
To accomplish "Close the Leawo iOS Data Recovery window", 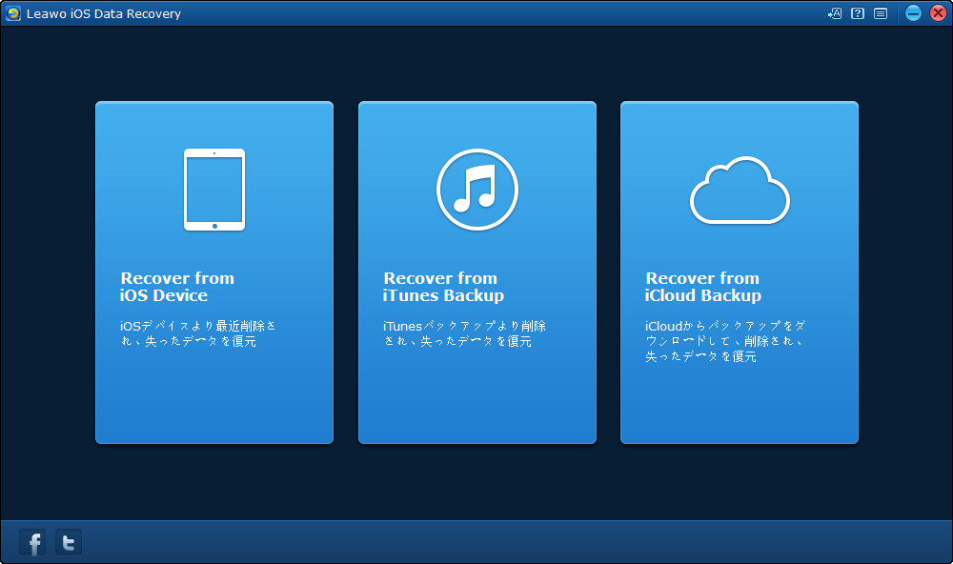I will click(x=938, y=12).
